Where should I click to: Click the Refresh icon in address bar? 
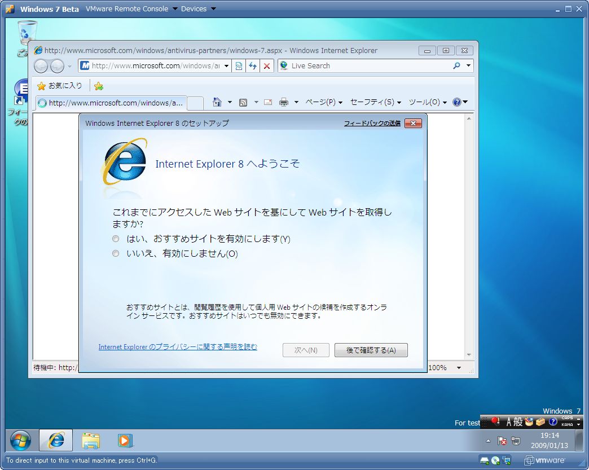pos(252,66)
